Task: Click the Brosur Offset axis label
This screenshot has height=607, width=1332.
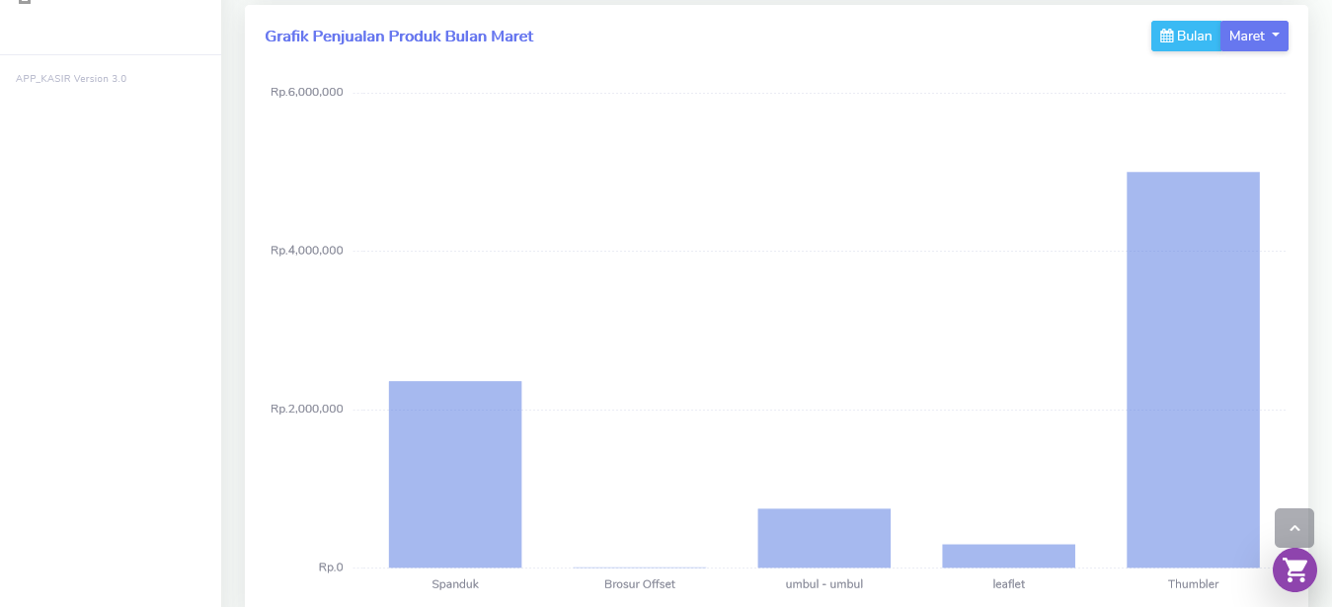Action: point(640,584)
